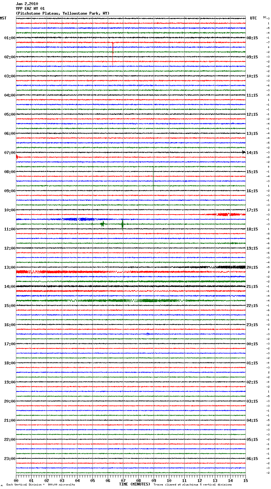Click the Each Vertical Division 800.00 microvolts note
The image size is (271, 489).
(x=40, y=485)
